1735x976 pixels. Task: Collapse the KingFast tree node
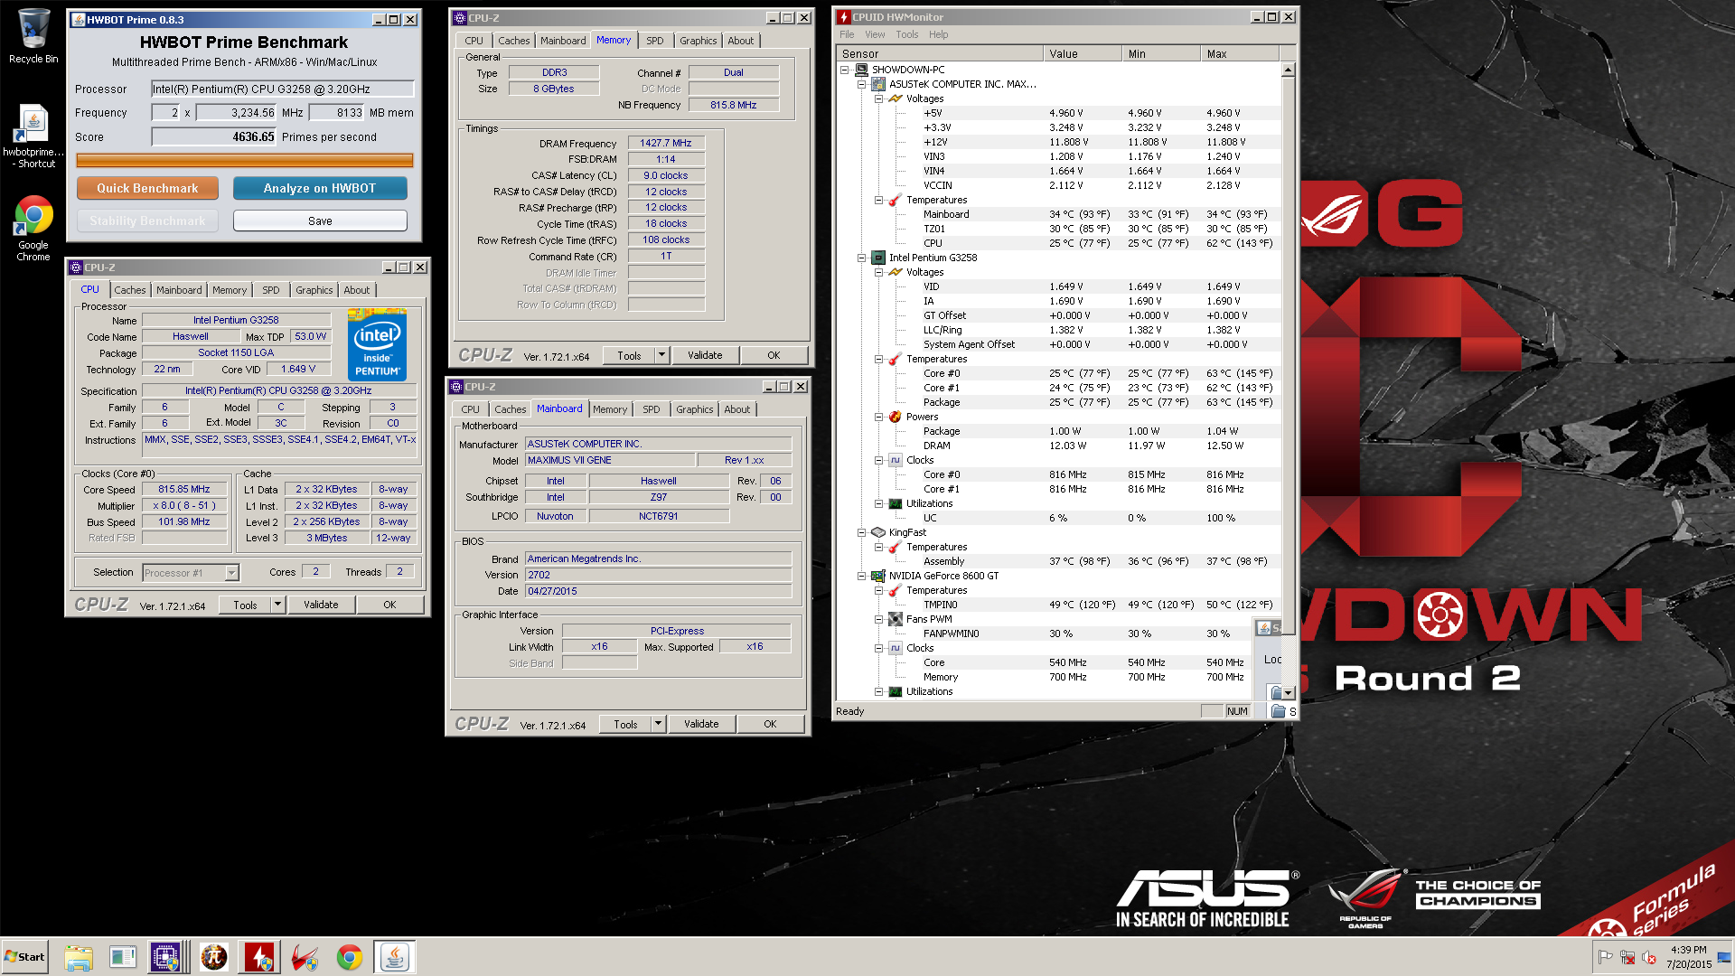click(862, 532)
